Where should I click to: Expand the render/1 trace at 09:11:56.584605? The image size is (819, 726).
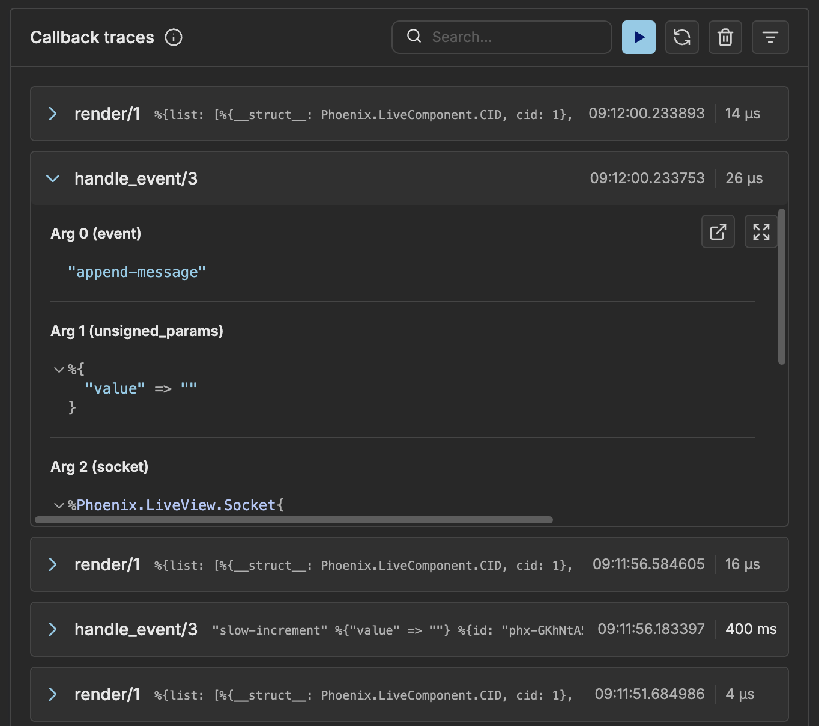click(53, 564)
